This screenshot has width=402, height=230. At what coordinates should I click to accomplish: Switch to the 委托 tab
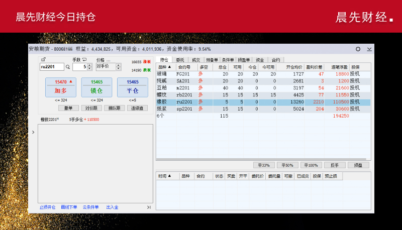[180, 59]
